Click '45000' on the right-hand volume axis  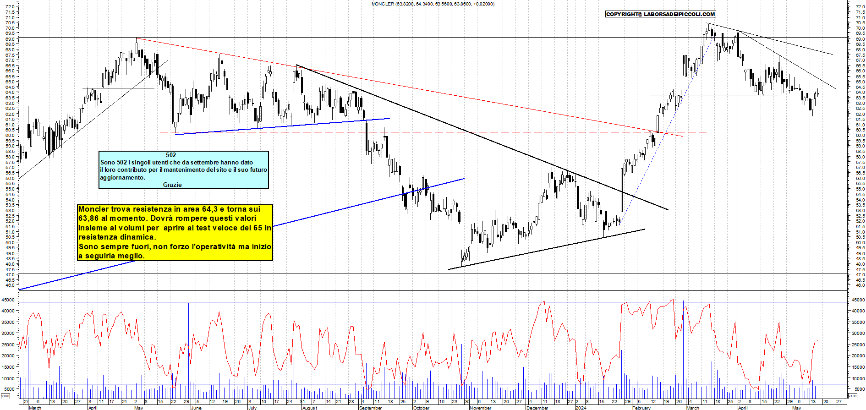click(x=858, y=300)
